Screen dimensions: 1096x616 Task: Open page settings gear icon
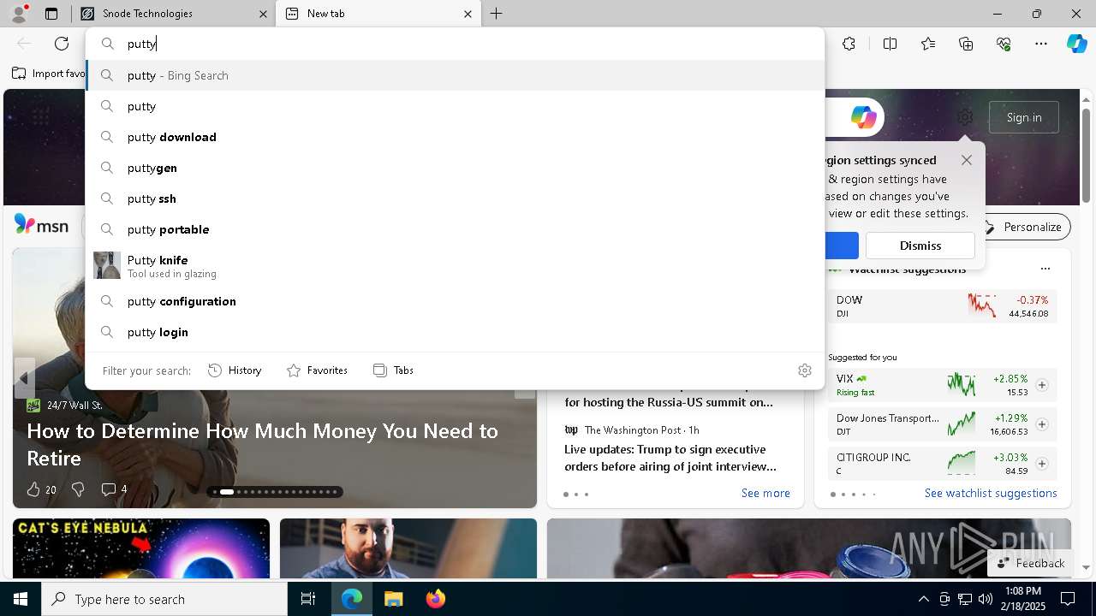coord(965,117)
